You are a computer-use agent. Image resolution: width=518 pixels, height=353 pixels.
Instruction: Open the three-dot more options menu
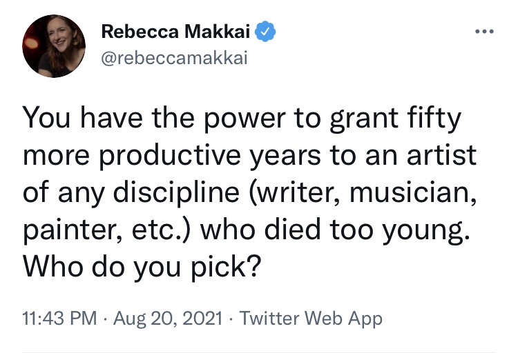[x=482, y=33]
